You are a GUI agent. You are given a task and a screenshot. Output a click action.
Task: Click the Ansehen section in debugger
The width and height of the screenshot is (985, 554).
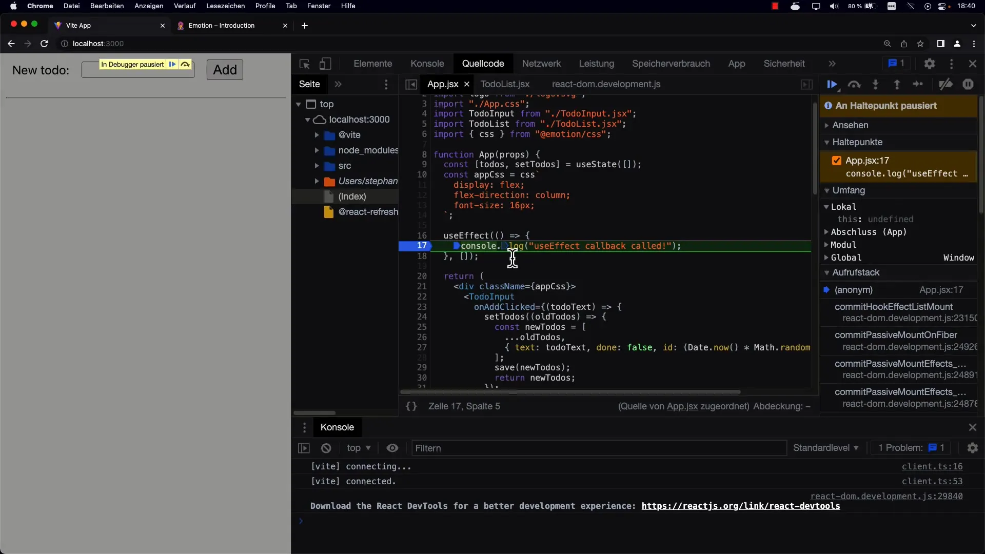[852, 125]
